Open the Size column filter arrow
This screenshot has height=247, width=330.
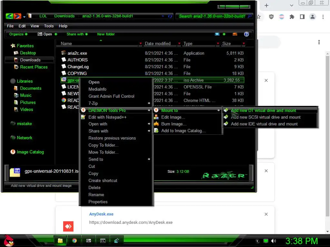pyautogui.click(x=244, y=43)
